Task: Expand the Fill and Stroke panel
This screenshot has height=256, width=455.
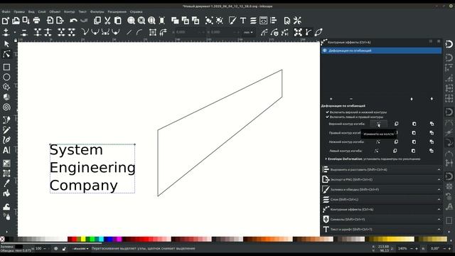Action: [x=381, y=190]
